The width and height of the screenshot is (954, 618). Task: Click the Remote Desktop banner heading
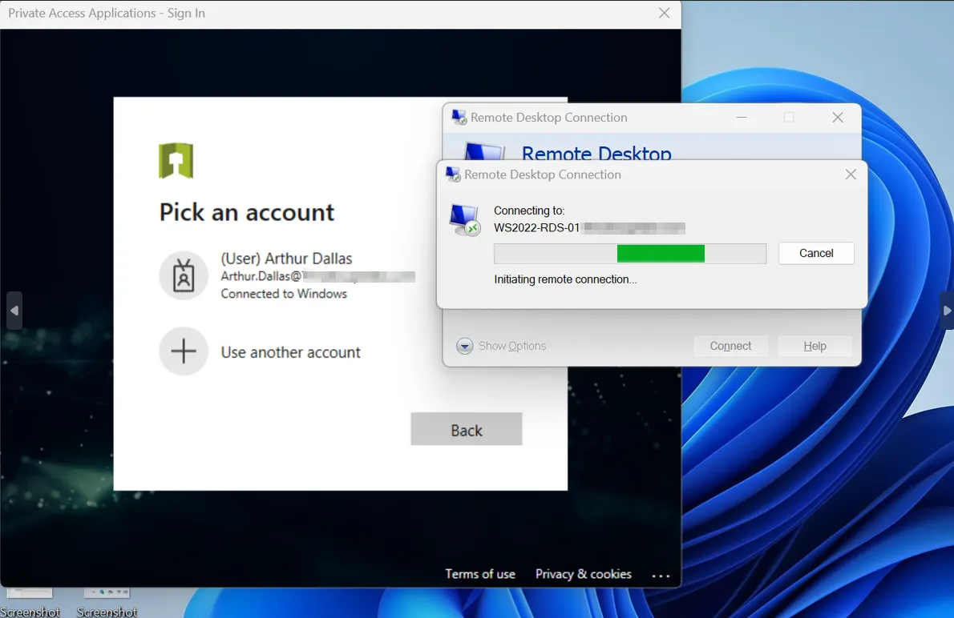(596, 153)
